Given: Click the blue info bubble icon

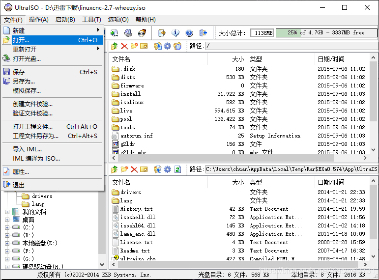Looking at the screenshot, I should [x=175, y=32].
